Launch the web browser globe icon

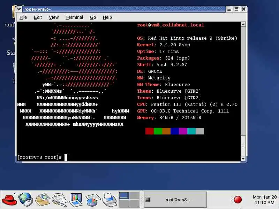point(25,200)
